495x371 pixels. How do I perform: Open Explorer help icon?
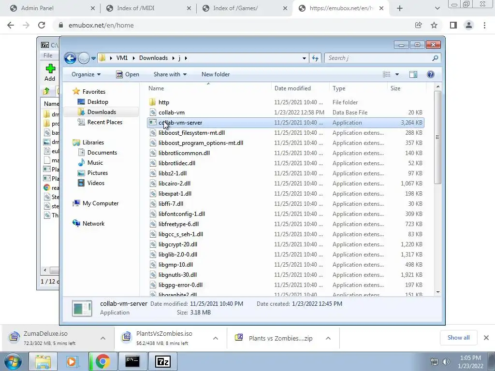point(430,74)
